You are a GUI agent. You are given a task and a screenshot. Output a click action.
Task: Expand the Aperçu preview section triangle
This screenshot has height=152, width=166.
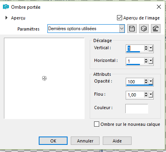pyautogui.click(x=6, y=18)
